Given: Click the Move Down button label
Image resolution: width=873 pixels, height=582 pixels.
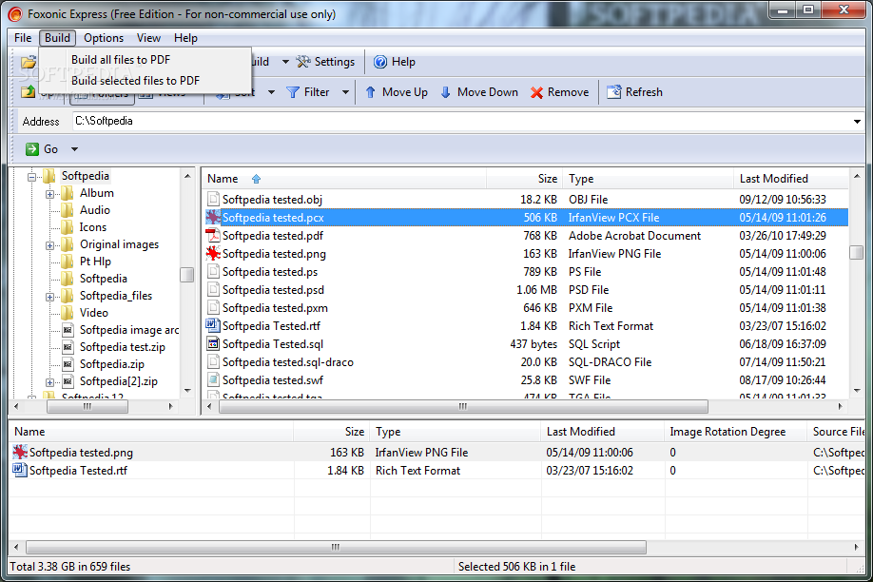Looking at the screenshot, I should point(487,92).
